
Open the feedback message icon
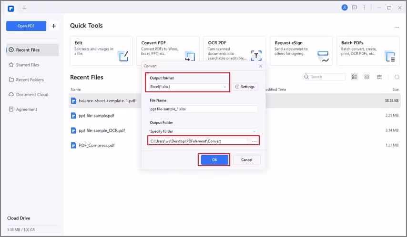[354, 8]
